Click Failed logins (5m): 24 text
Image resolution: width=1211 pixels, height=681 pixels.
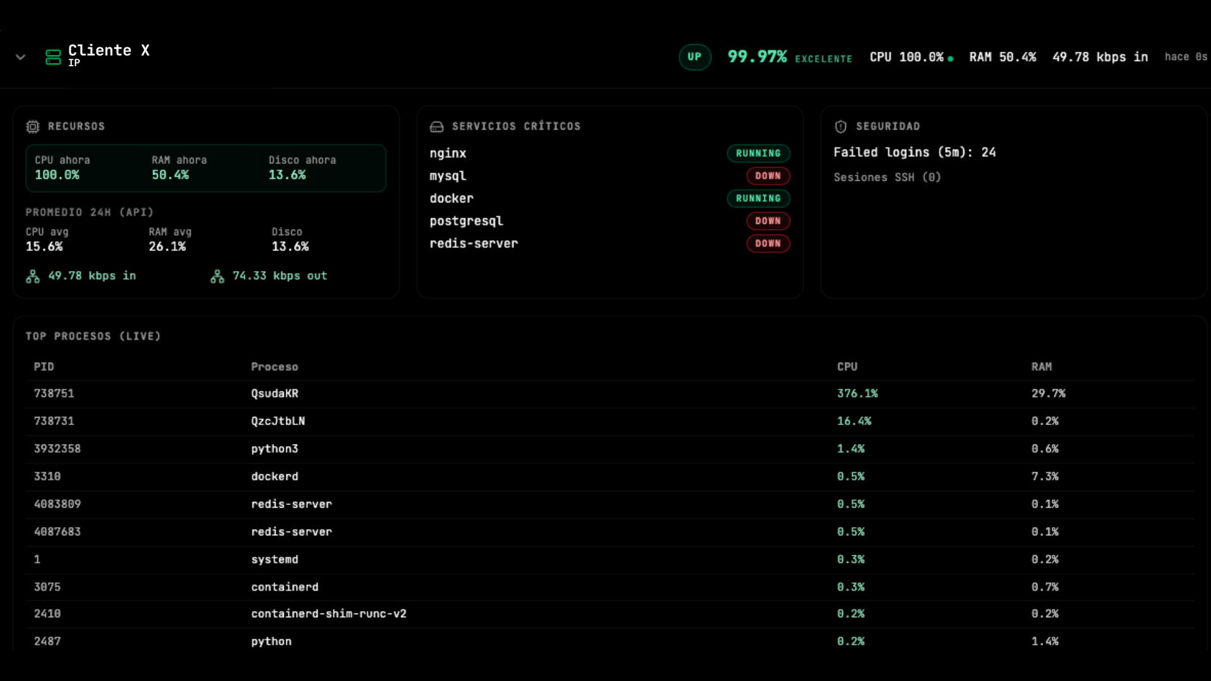[915, 152]
